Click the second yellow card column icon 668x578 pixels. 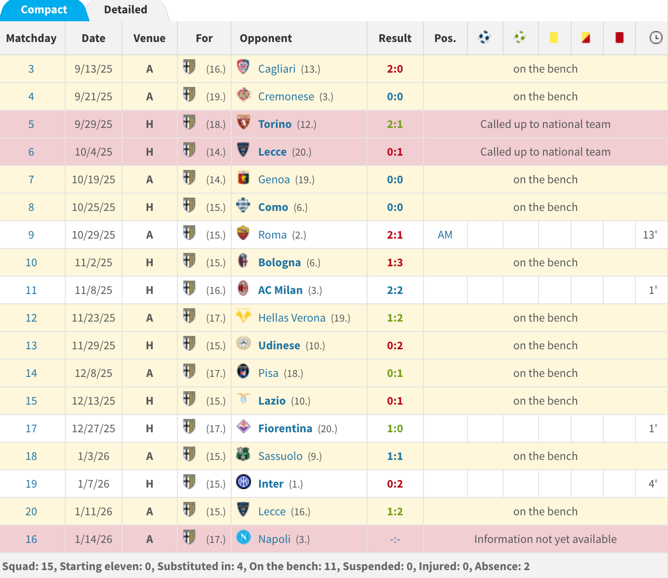click(x=586, y=38)
